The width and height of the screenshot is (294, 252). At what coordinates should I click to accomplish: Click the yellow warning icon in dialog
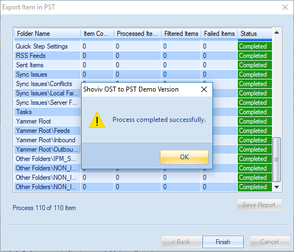click(97, 120)
